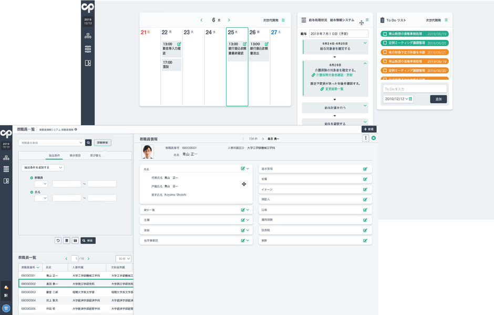The height and width of the screenshot is (315, 494).
Task: Check the orange 青山教授の復職事務処理 to-do
Action: 385,61
